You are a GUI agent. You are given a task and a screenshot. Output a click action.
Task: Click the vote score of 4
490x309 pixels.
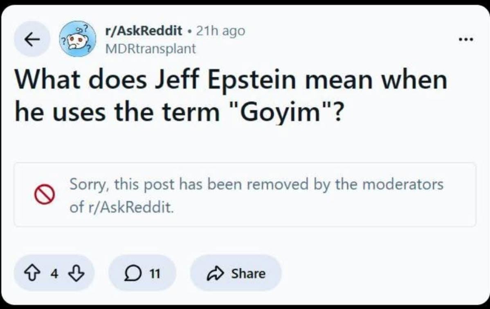point(54,273)
